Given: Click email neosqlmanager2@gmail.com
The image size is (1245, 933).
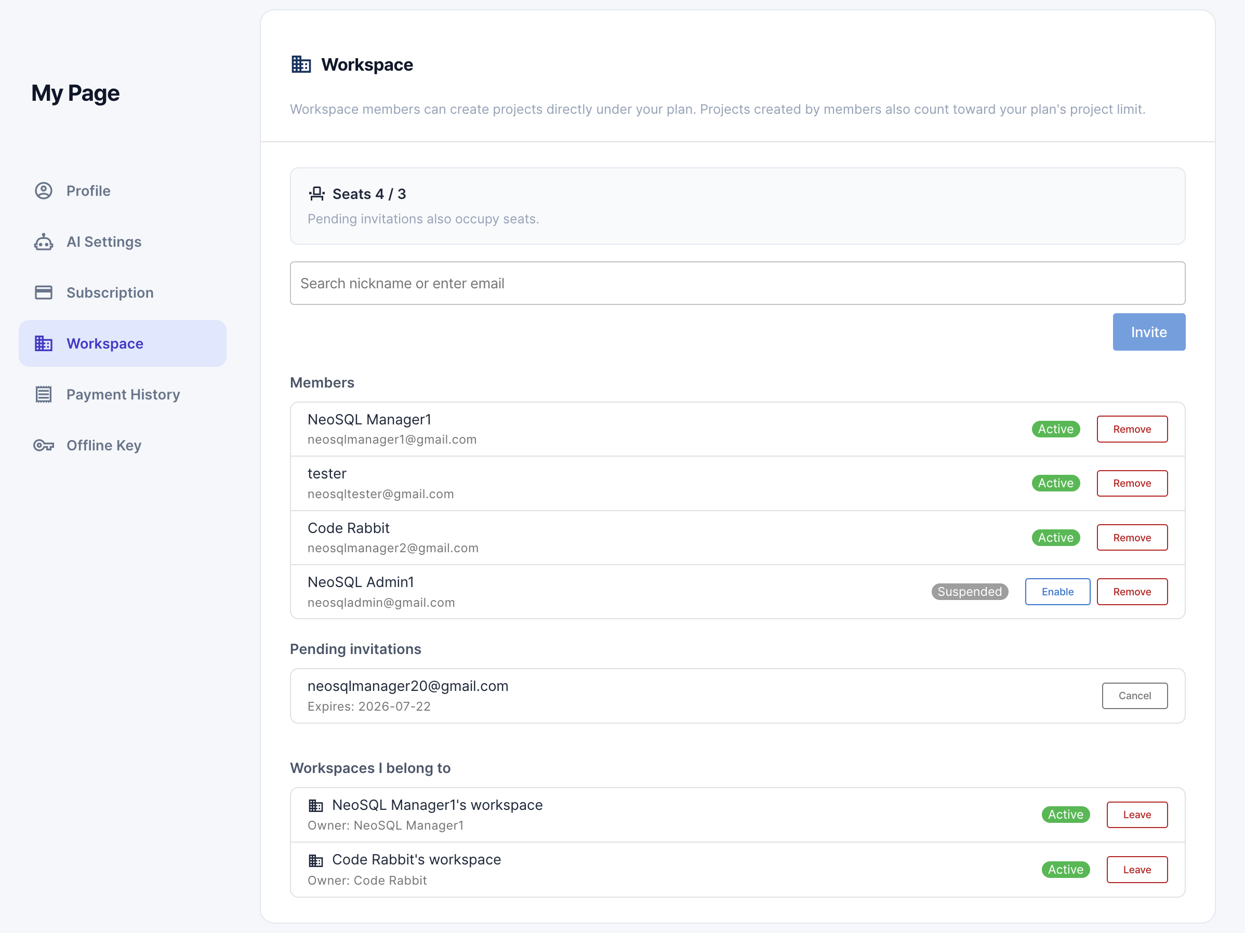Looking at the screenshot, I should coord(393,549).
